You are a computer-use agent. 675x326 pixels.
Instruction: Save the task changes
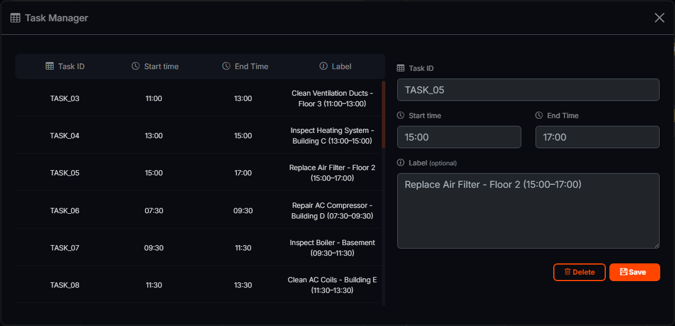point(634,272)
